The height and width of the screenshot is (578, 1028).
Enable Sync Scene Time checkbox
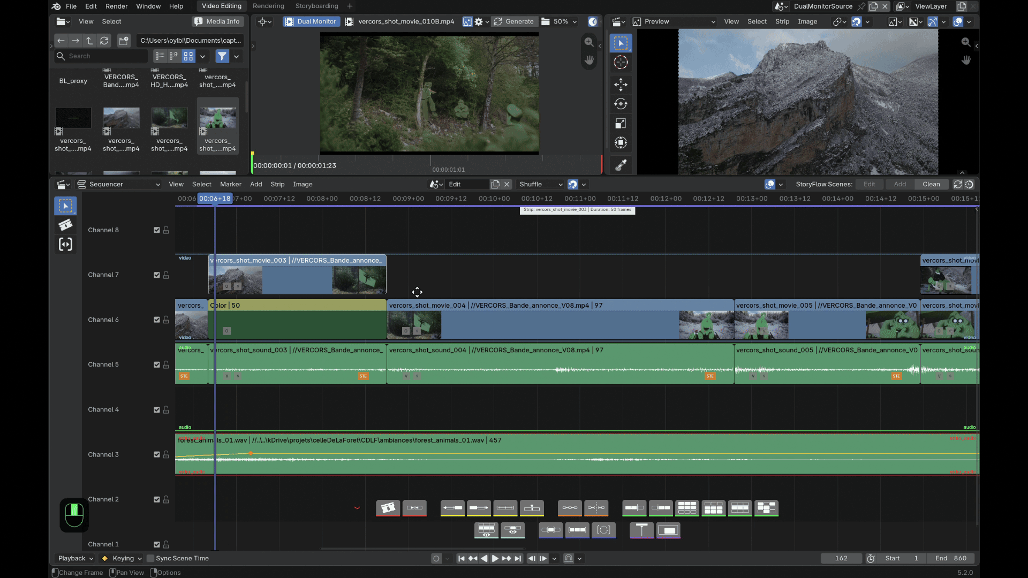coord(150,558)
